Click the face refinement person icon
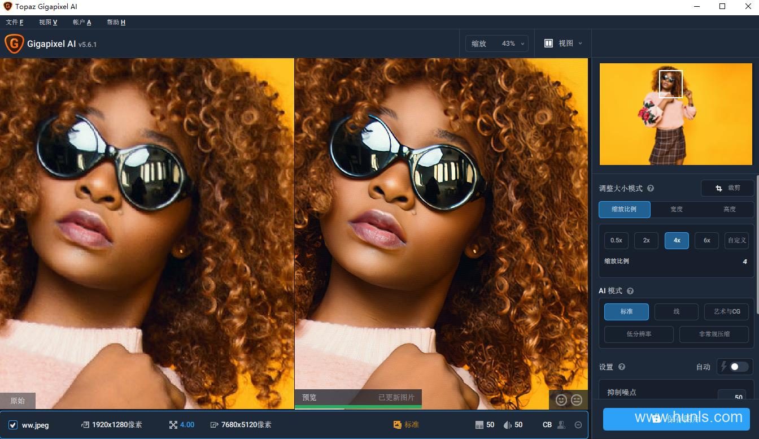759x439 pixels. 561,424
